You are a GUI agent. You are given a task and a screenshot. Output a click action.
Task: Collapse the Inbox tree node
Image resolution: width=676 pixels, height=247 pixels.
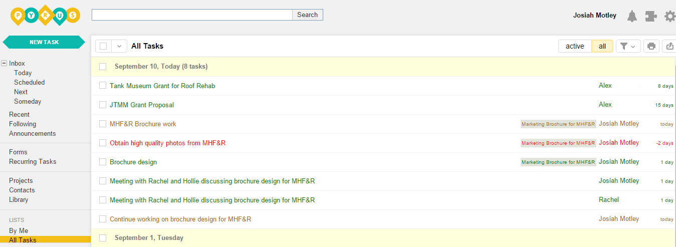pyautogui.click(x=4, y=63)
